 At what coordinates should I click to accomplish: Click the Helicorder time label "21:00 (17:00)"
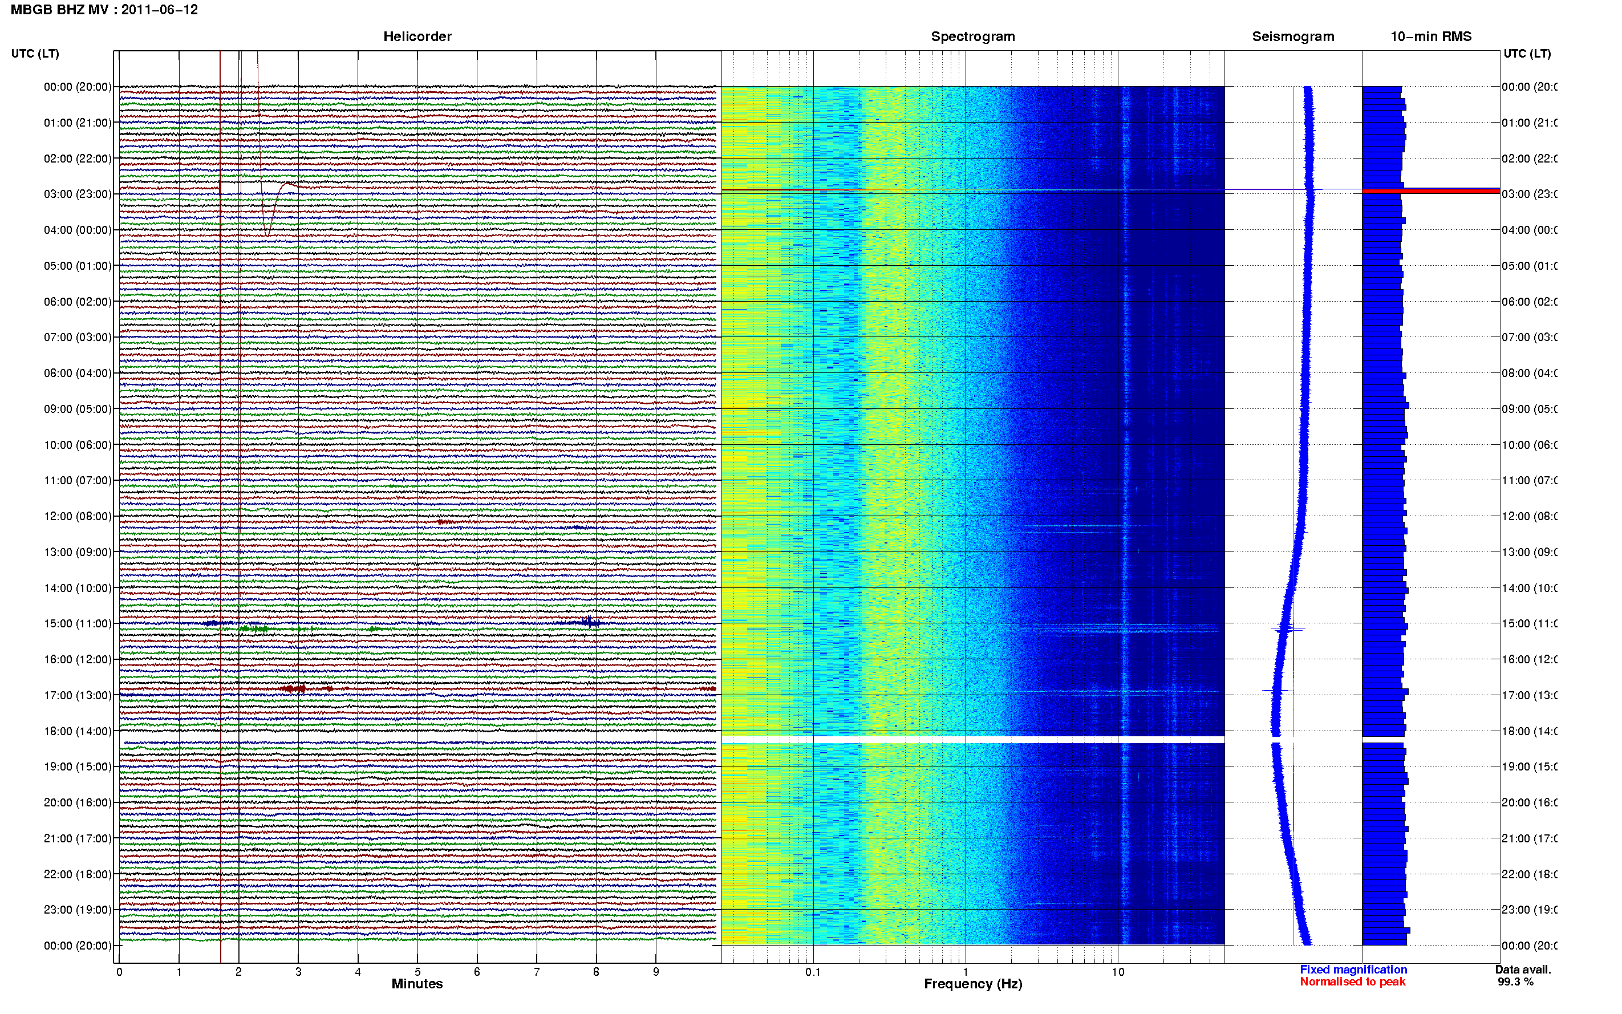point(78,838)
